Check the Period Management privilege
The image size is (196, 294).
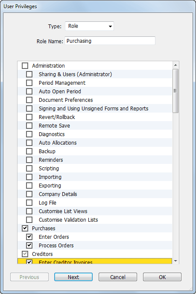(29, 83)
